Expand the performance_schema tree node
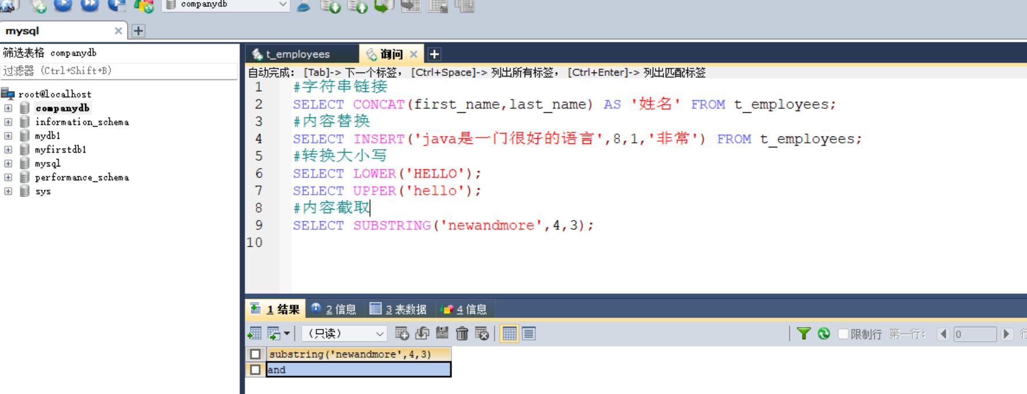The height and width of the screenshot is (394, 1027). coord(8,177)
